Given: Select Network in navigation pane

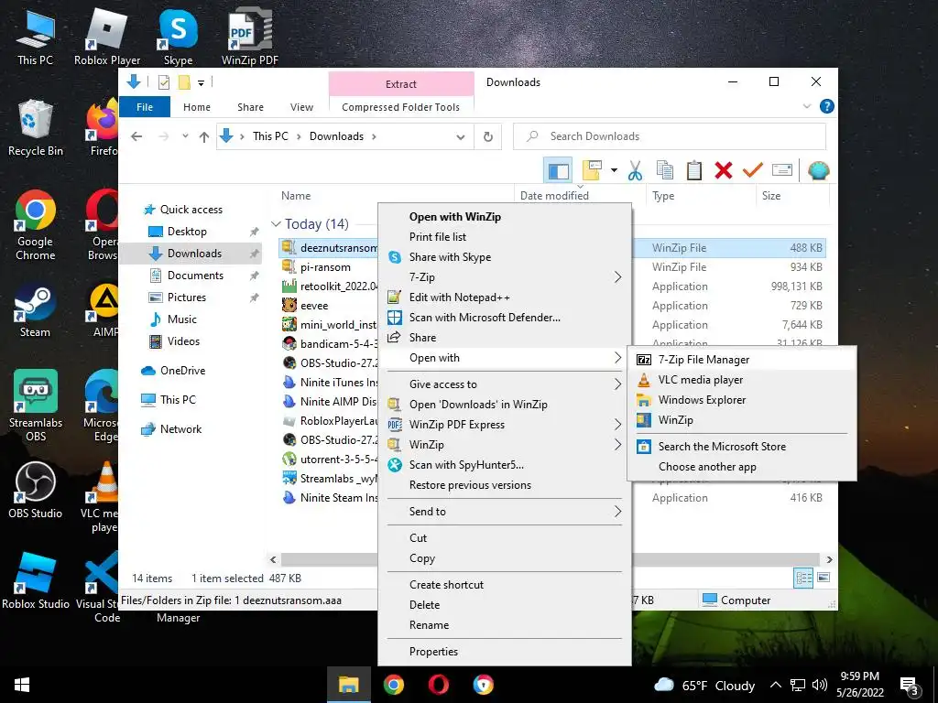Looking at the screenshot, I should click(180, 429).
